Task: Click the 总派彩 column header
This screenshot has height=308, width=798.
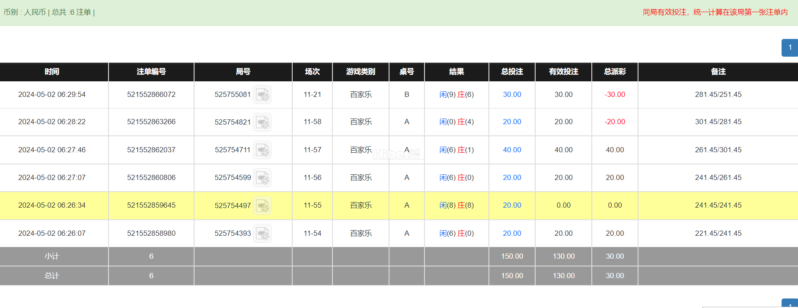Action: [615, 72]
